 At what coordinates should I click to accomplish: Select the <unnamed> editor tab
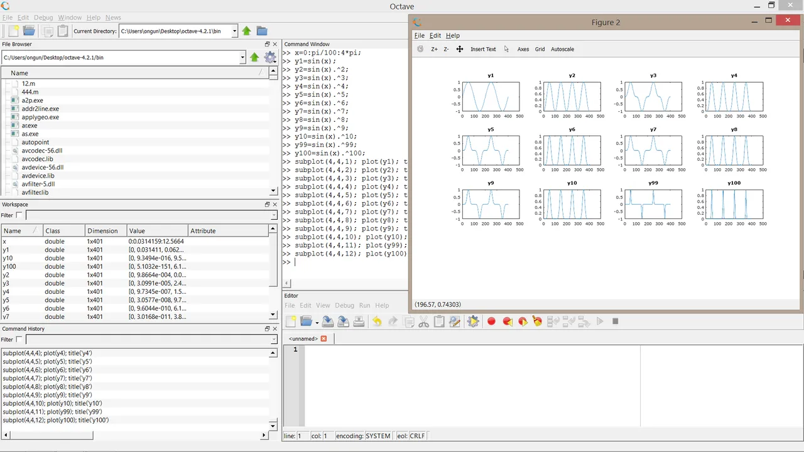[303, 339]
